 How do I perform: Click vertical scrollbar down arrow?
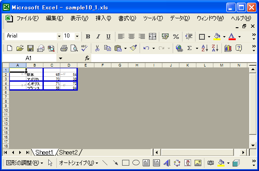coord(253,146)
